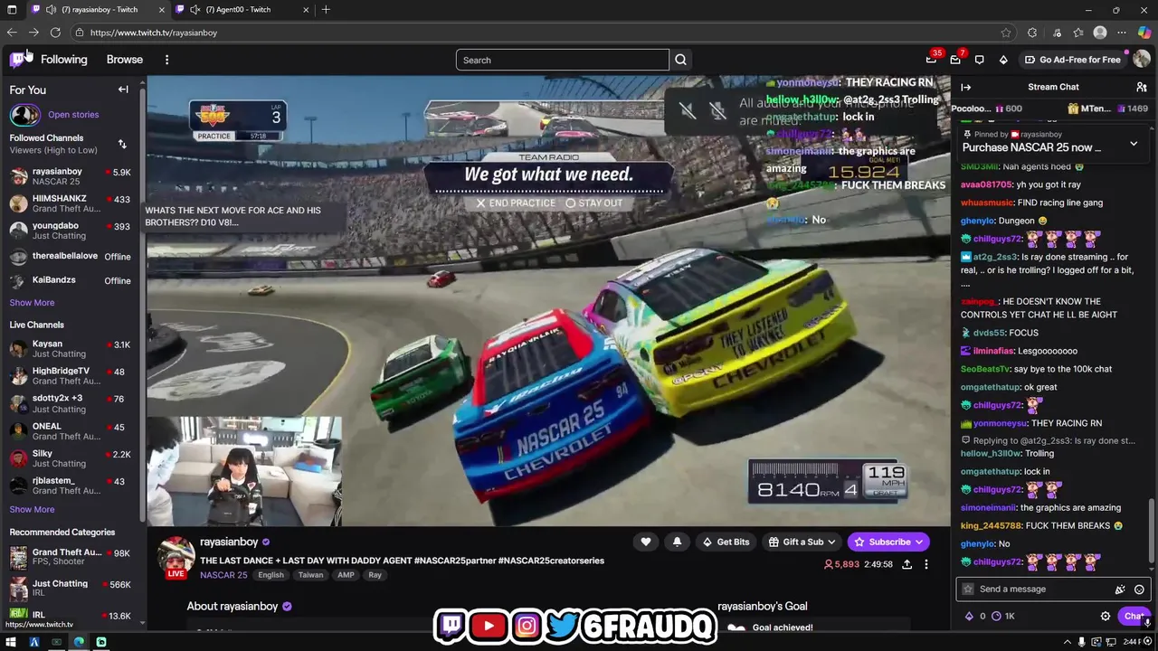Select the rayasianboy - Twitch browser tab

(x=100, y=10)
